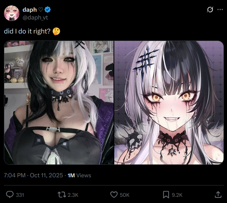Open the reply comment icon

(x=10, y=194)
